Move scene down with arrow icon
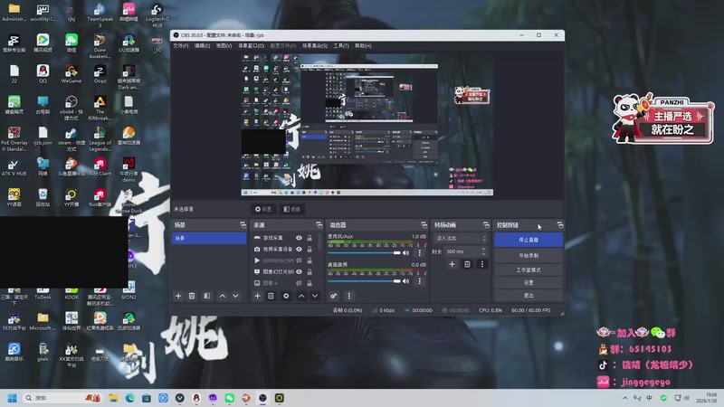Image resolution: width=724 pixels, height=407 pixels. [235, 296]
